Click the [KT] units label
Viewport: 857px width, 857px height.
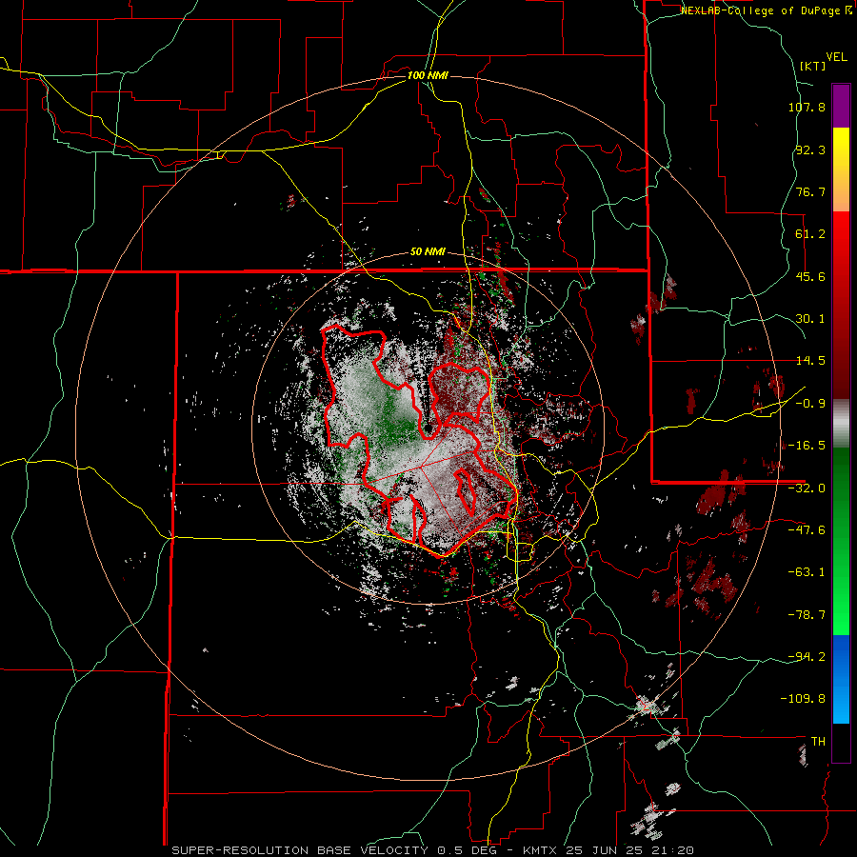click(812, 66)
